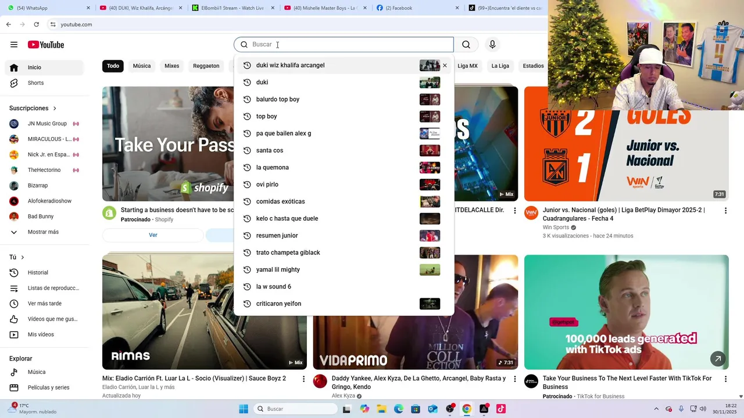Screen dimensions: 744x418
Task: Expand Suscripciones section chevron
Action: tap(55, 109)
